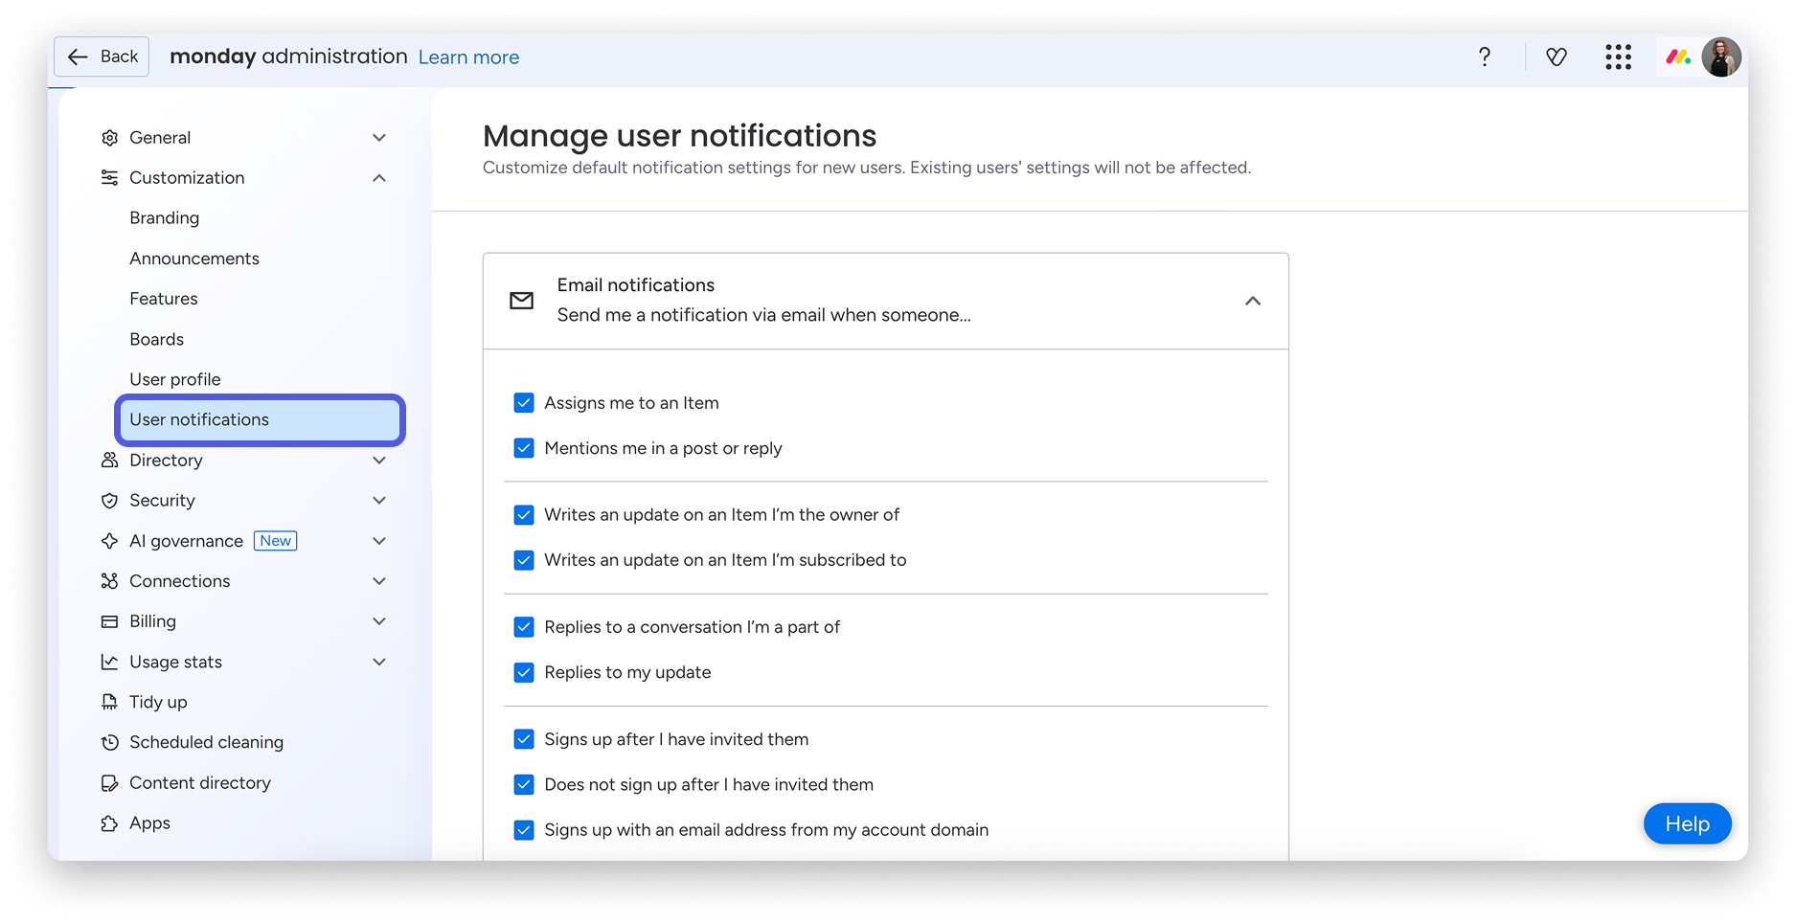The image size is (1796, 923).
Task: Open the Boards customization page
Action: pyautogui.click(x=157, y=339)
